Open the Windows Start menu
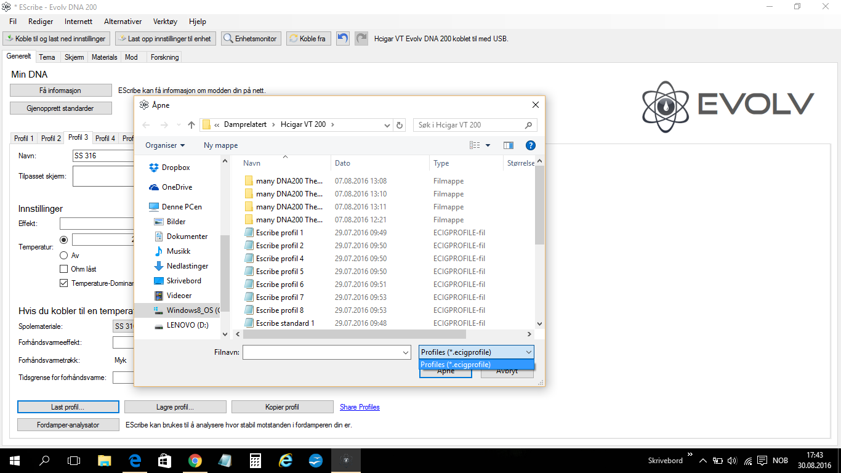 point(14,461)
